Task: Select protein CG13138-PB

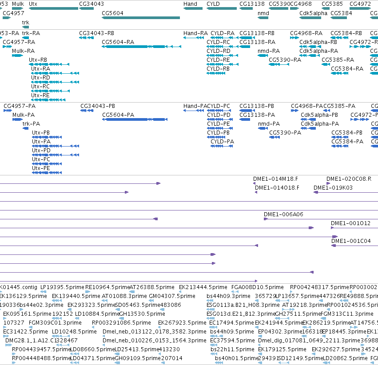Action: pyautogui.click(x=247, y=110)
